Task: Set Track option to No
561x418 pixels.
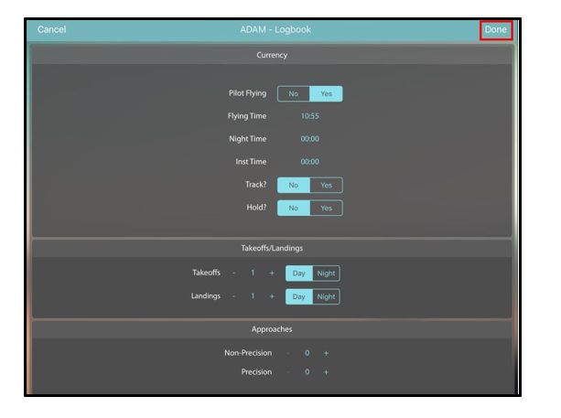Action: click(294, 185)
